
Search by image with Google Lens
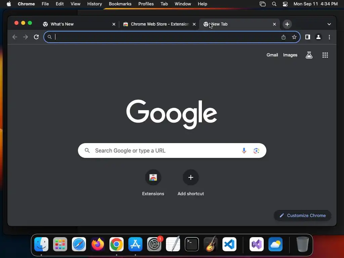pos(256,150)
